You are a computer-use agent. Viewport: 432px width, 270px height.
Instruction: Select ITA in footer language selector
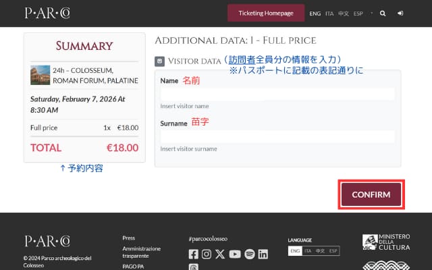pyautogui.click(x=308, y=251)
